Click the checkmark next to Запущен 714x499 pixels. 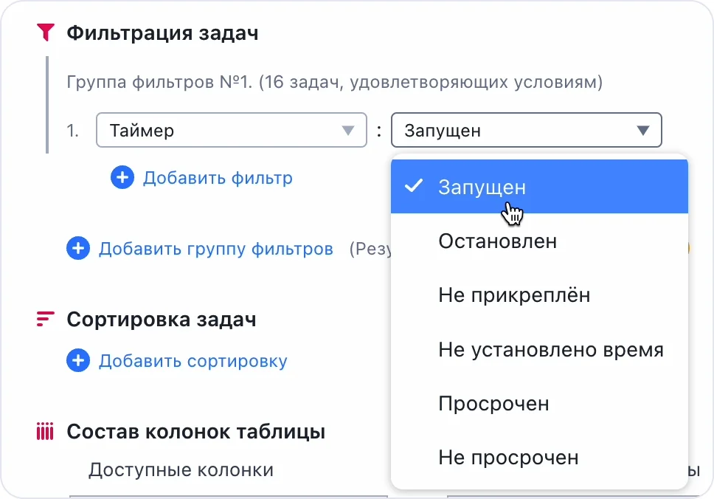414,186
